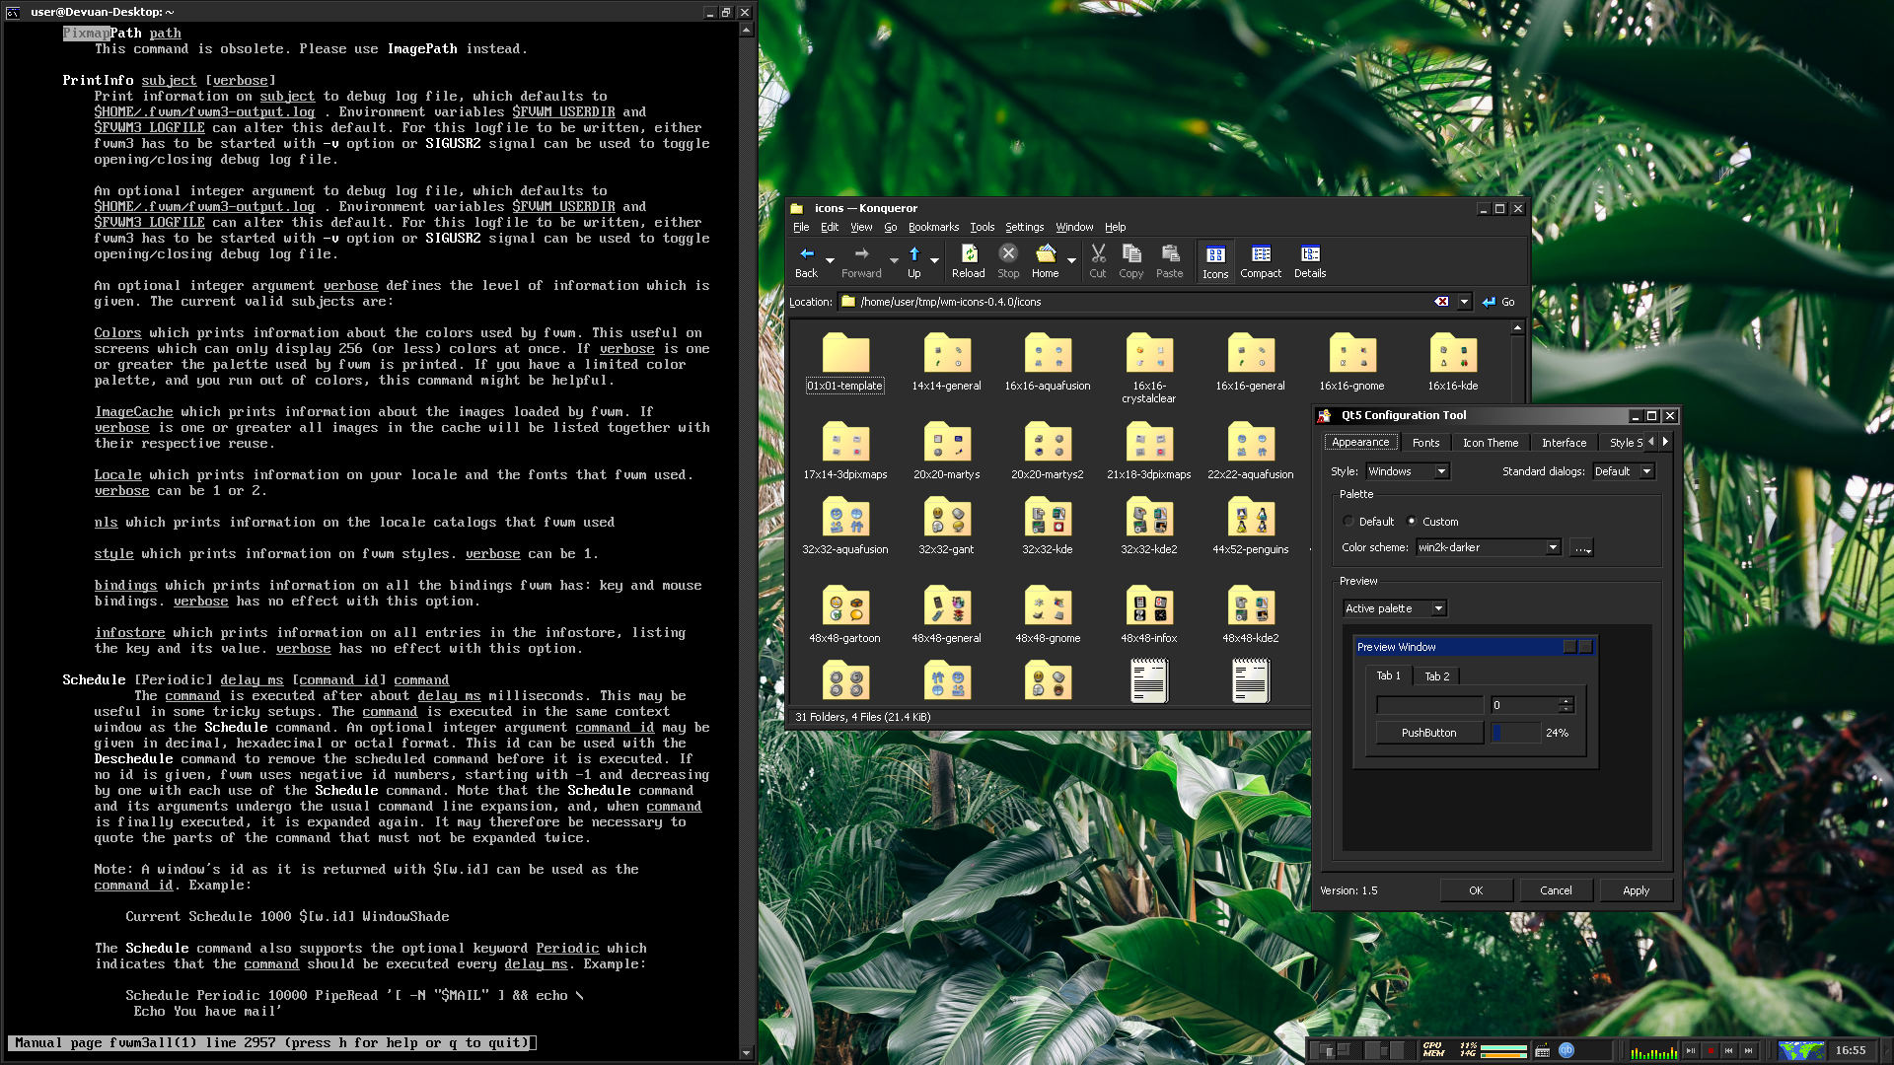Open the Style dropdown set to Windows
The height and width of the screenshot is (1065, 1894).
click(x=1408, y=471)
